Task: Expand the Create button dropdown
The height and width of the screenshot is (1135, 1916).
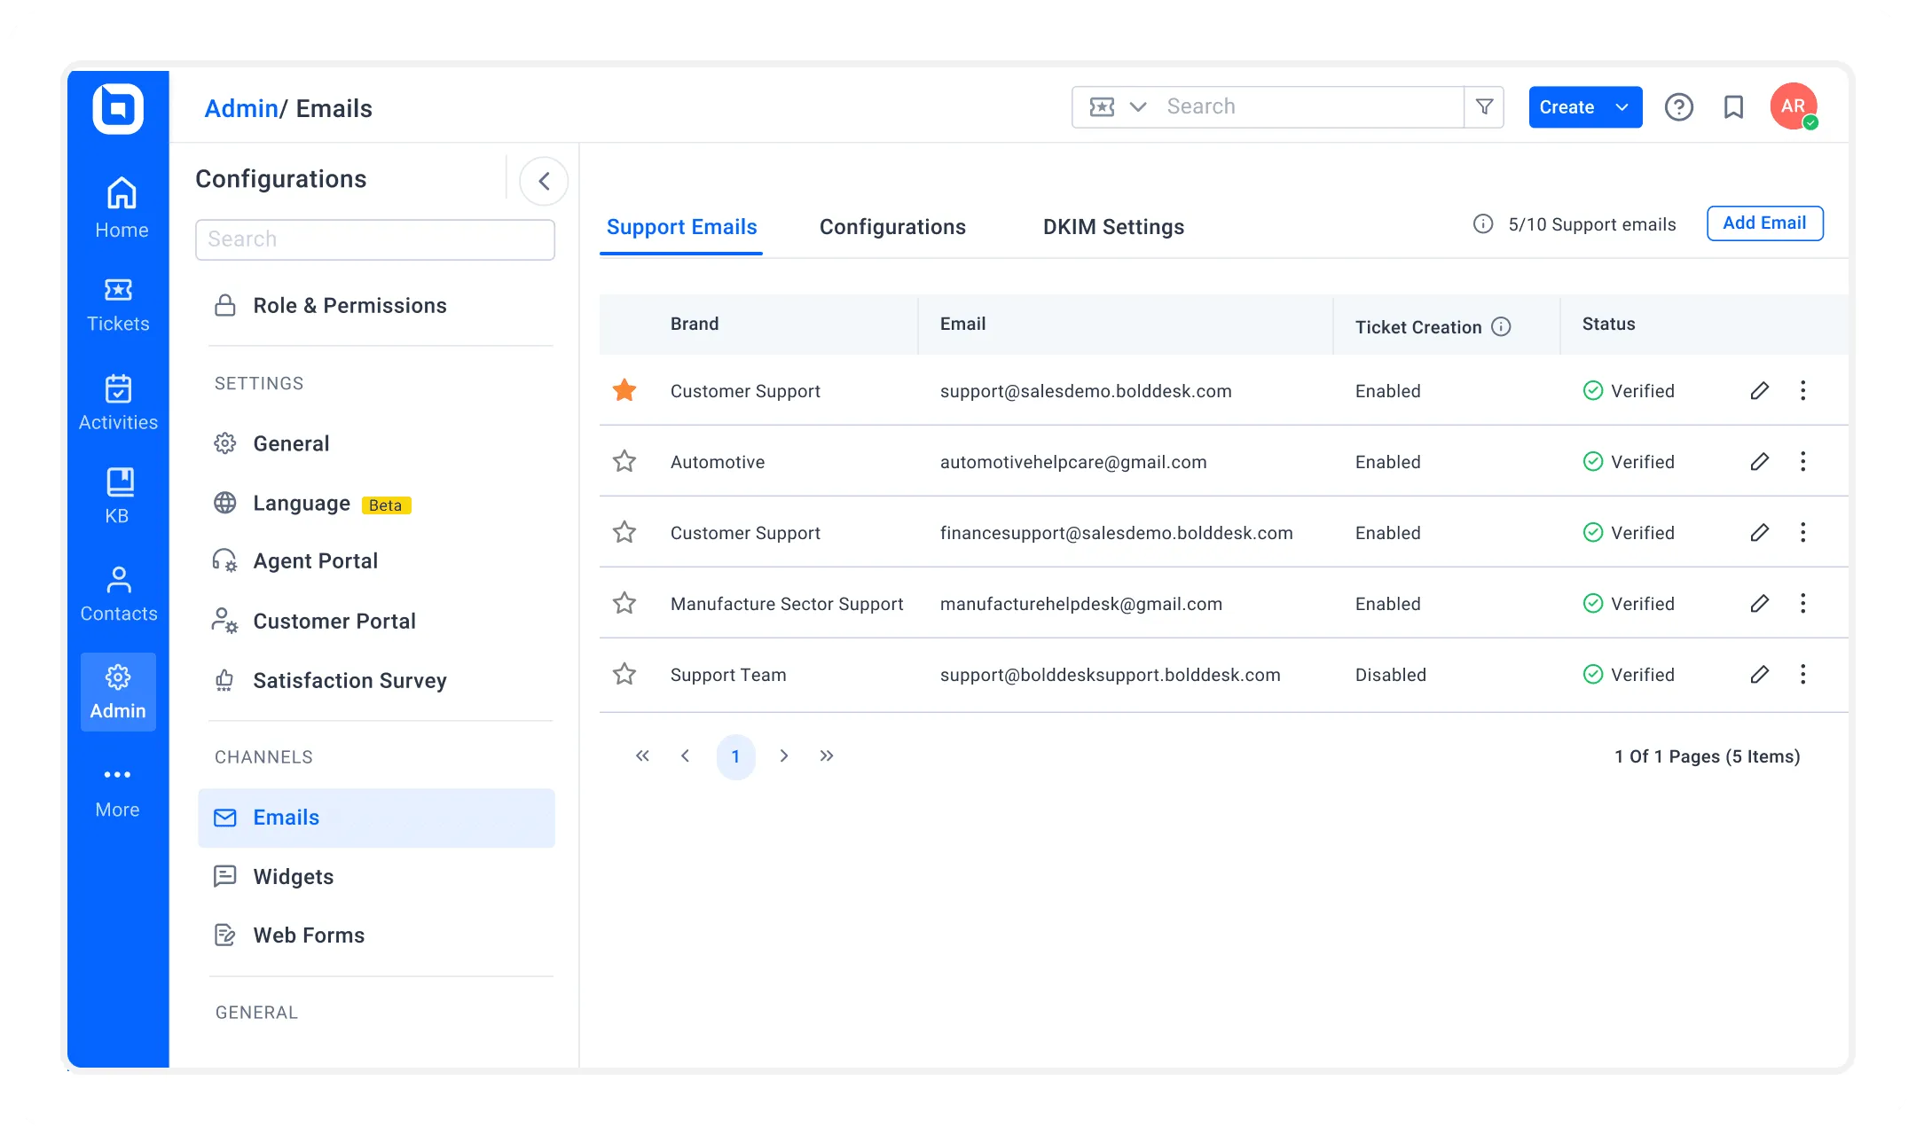Action: tap(1622, 106)
